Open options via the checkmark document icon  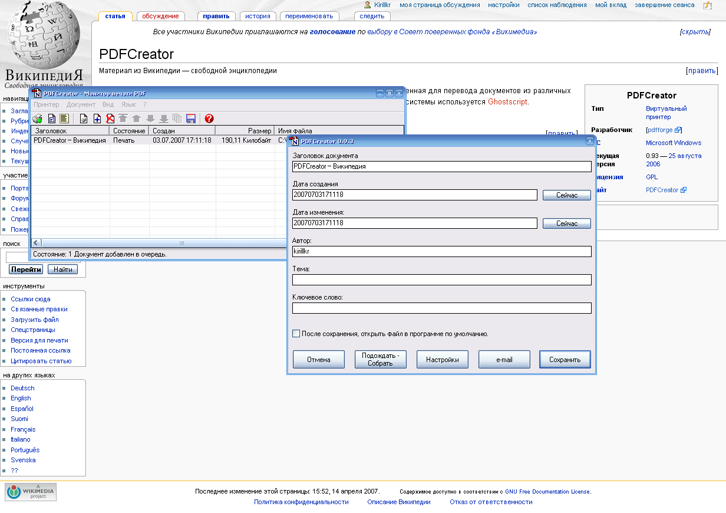51,119
